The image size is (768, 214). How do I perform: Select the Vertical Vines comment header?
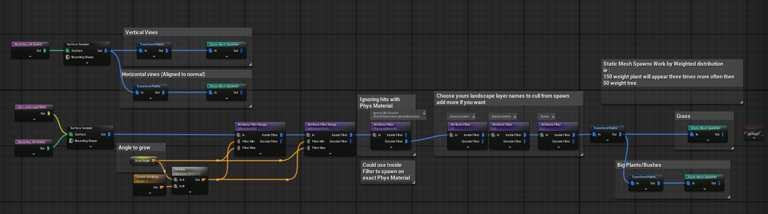(188, 33)
